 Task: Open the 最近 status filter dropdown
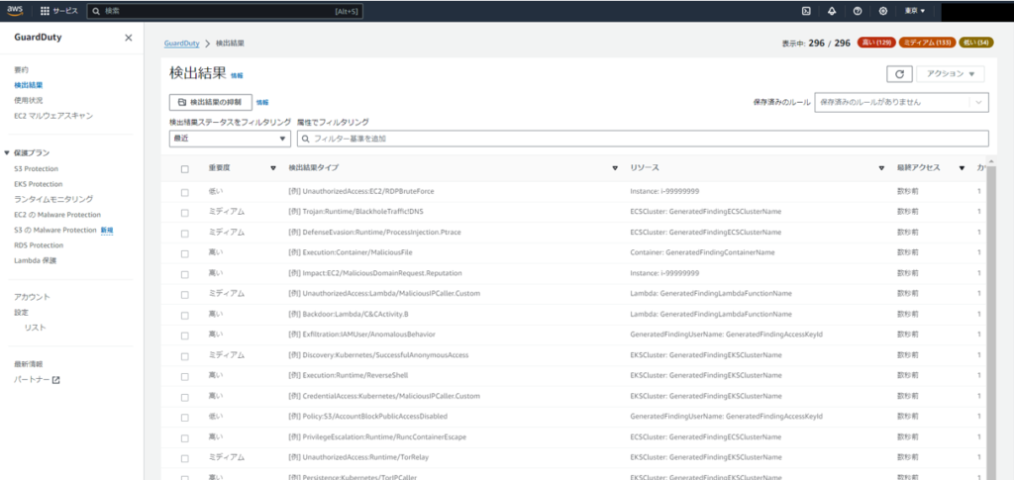pos(230,139)
